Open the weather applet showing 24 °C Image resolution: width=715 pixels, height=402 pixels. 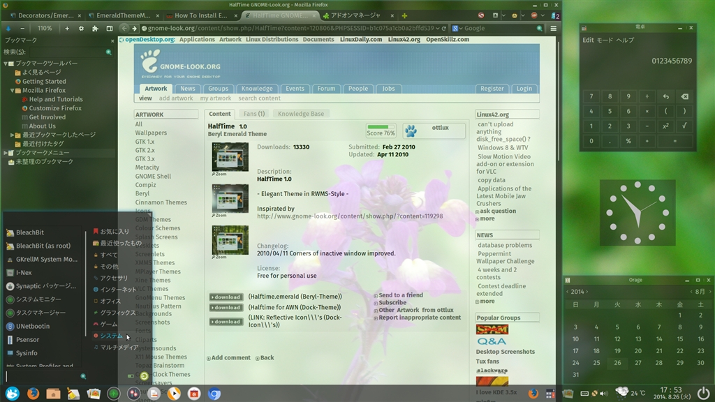[631, 392]
